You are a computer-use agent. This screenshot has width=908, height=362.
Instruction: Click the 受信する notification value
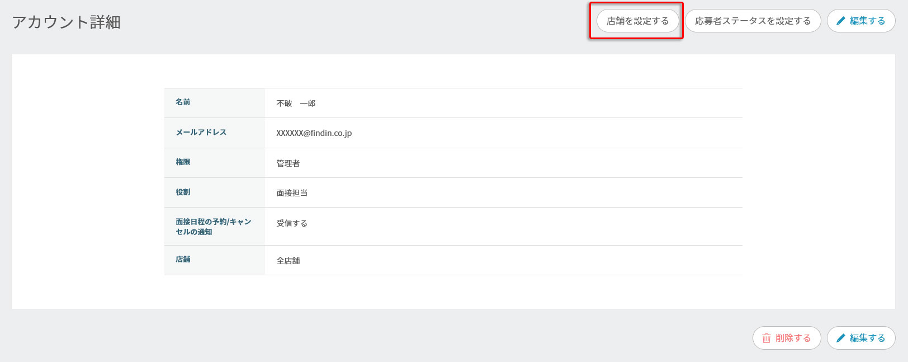point(292,223)
